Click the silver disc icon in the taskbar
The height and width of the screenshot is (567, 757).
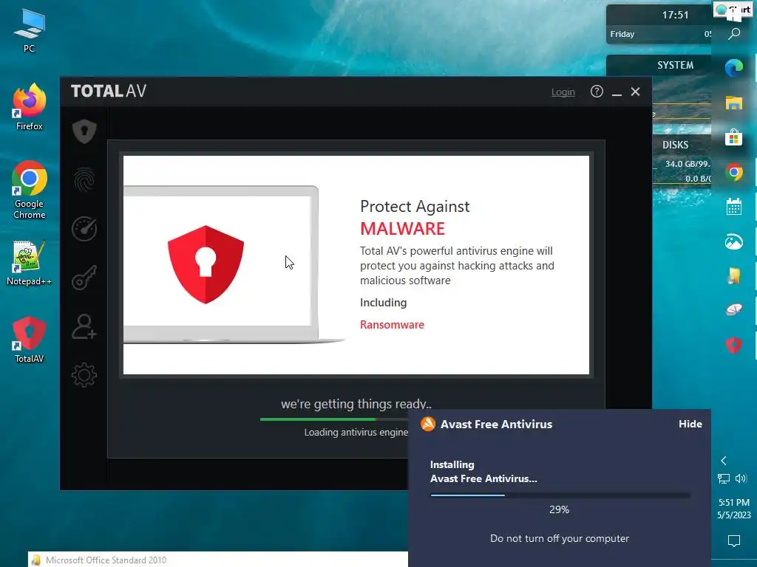734,310
